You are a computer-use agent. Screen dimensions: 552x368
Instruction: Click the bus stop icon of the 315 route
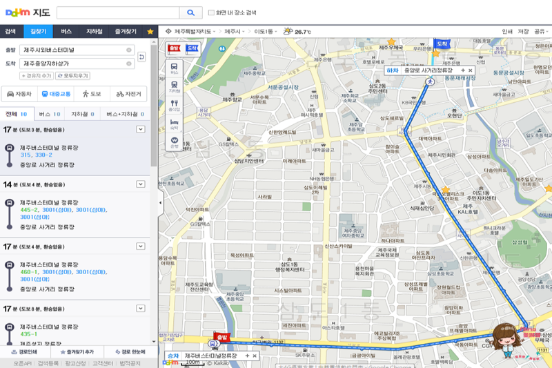(10, 148)
